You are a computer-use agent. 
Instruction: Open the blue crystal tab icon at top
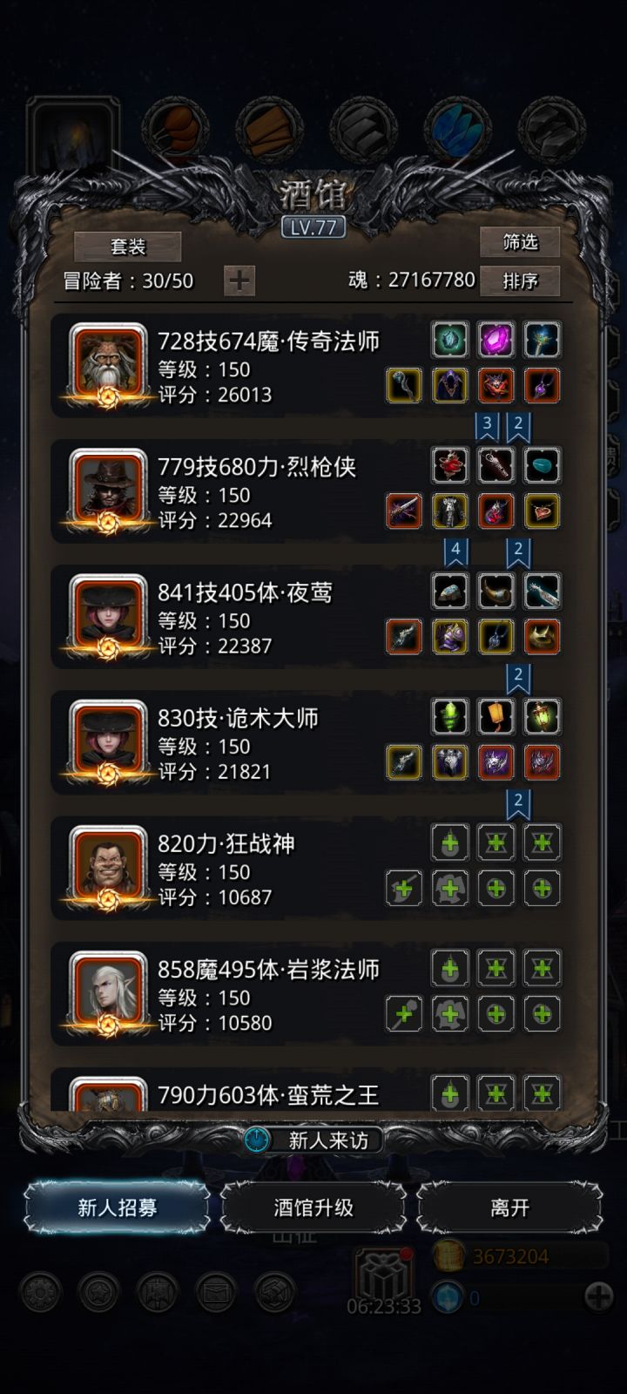[458, 131]
